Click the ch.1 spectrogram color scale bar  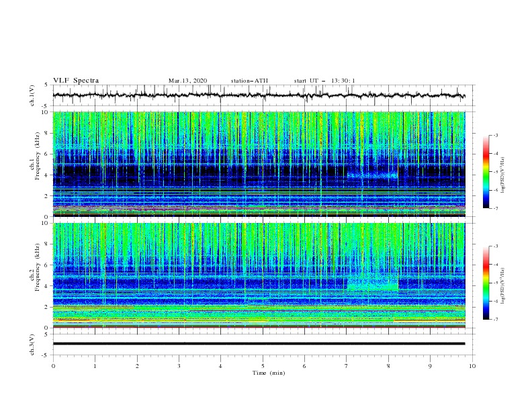pos(486,171)
